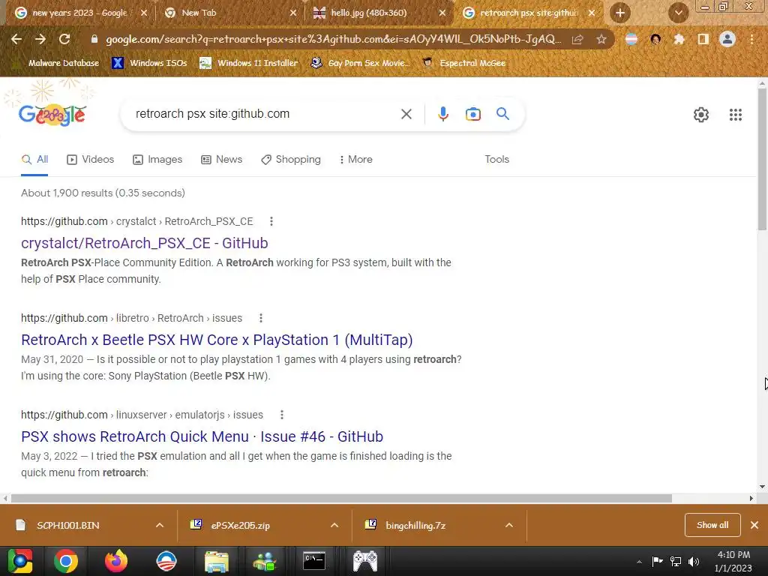Show hidden system tray icons
Viewport: 768px width, 576px height.
pyautogui.click(x=639, y=562)
